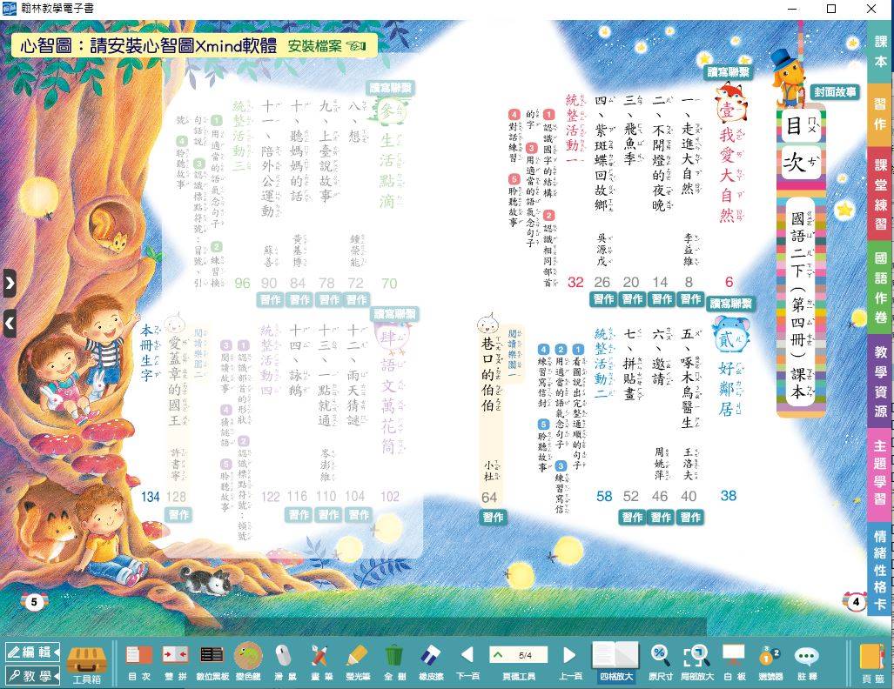Image resolution: width=894 pixels, height=689 pixels.
Task: Click 讀寫聯繫 above unit 貳 好鄰居
Action: (x=730, y=304)
